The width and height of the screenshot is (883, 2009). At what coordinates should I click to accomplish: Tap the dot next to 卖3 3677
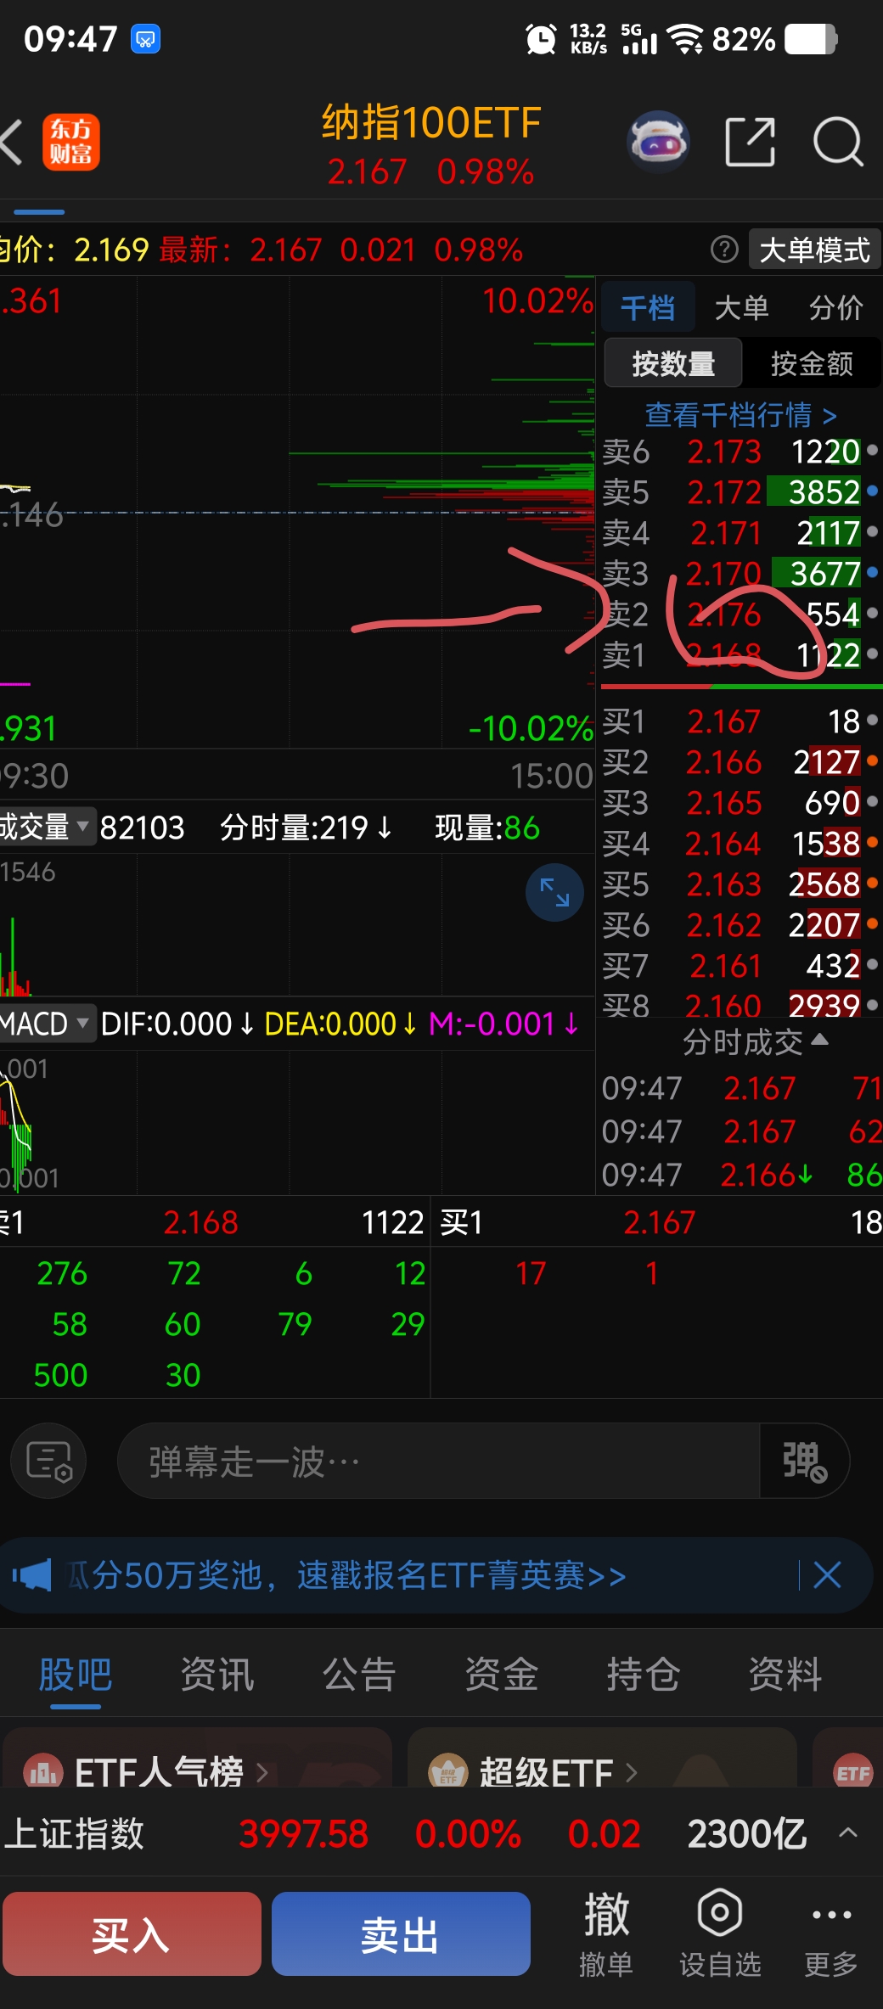(872, 572)
